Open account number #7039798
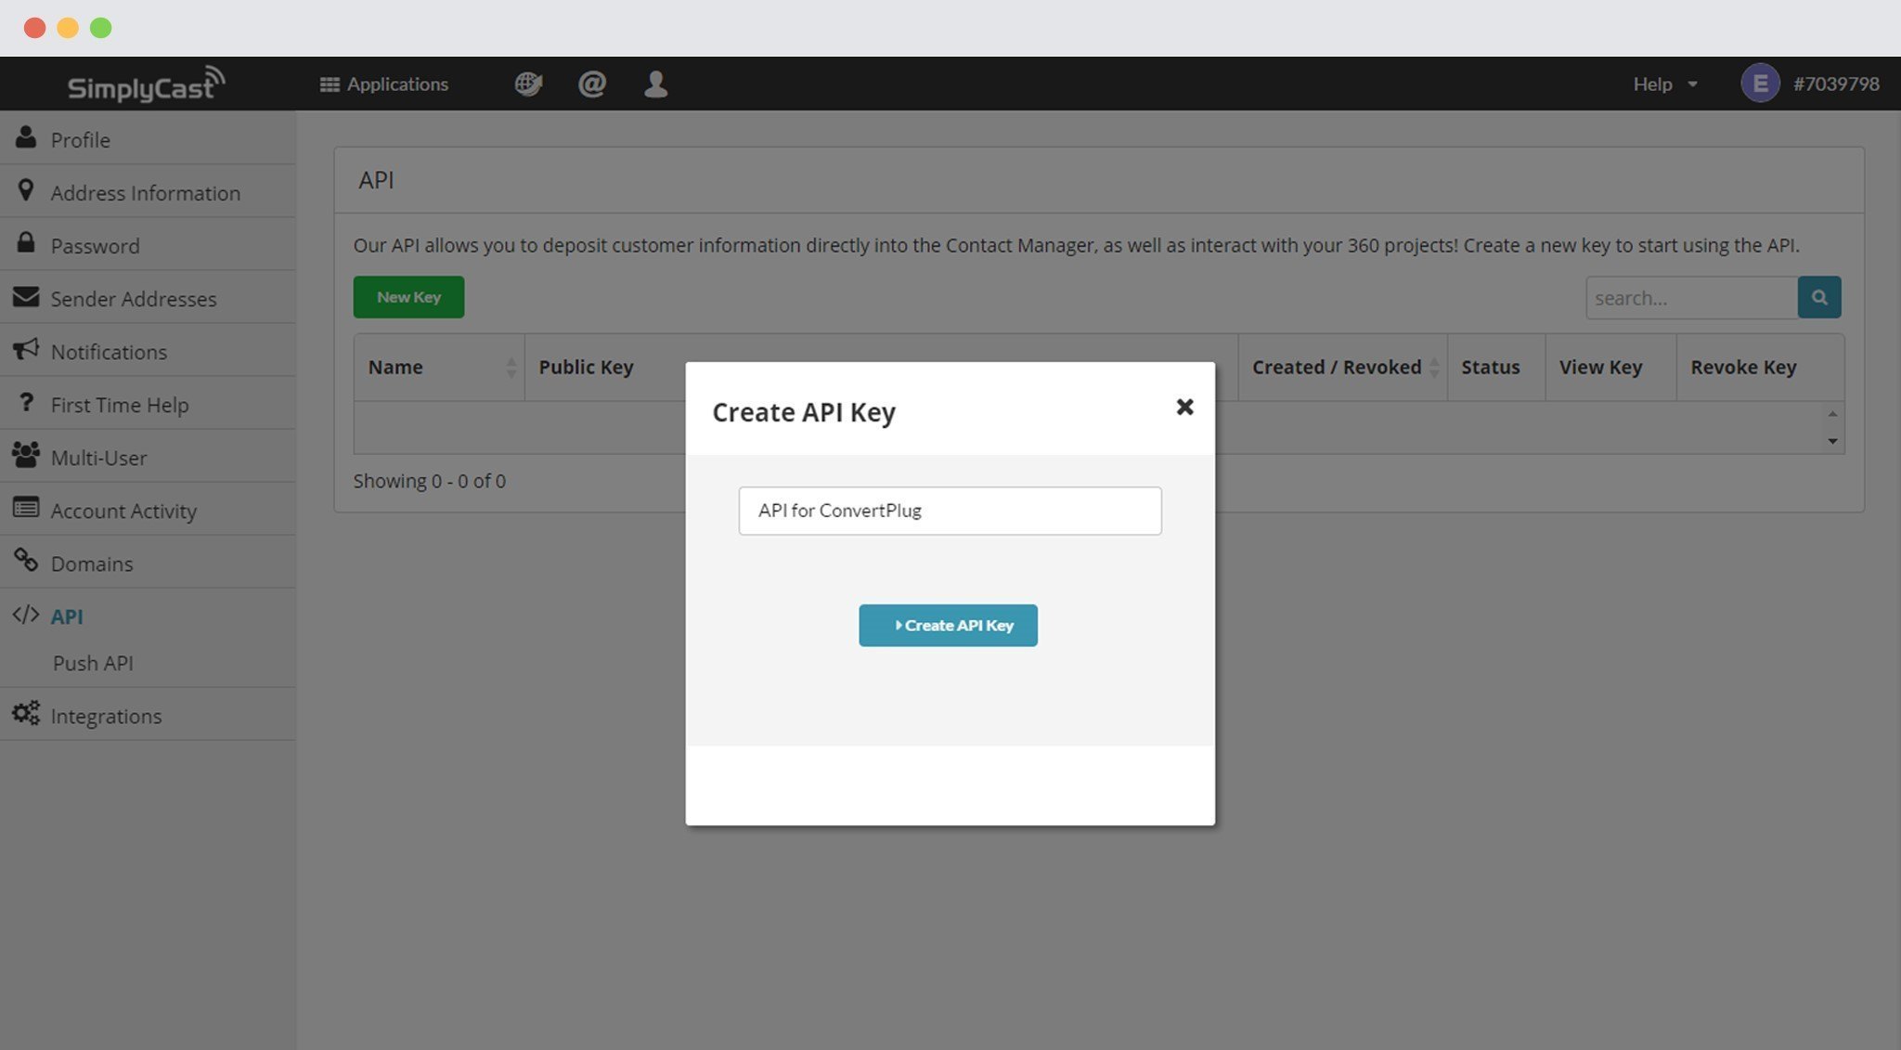The width and height of the screenshot is (1901, 1050). (x=1836, y=84)
